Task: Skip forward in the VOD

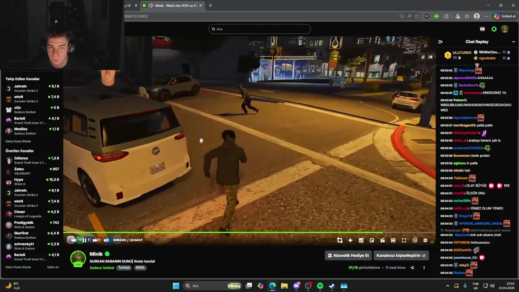Action: (x=95, y=240)
